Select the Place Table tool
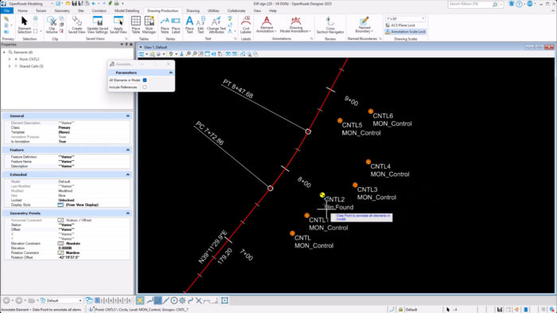 [x=136, y=25]
